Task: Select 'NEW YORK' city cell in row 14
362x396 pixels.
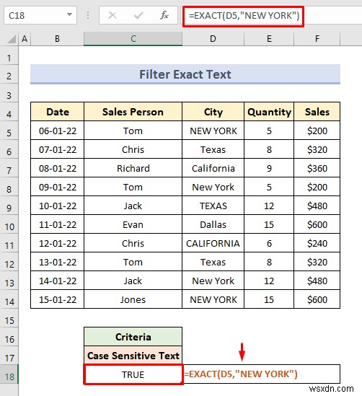Action: (213, 299)
